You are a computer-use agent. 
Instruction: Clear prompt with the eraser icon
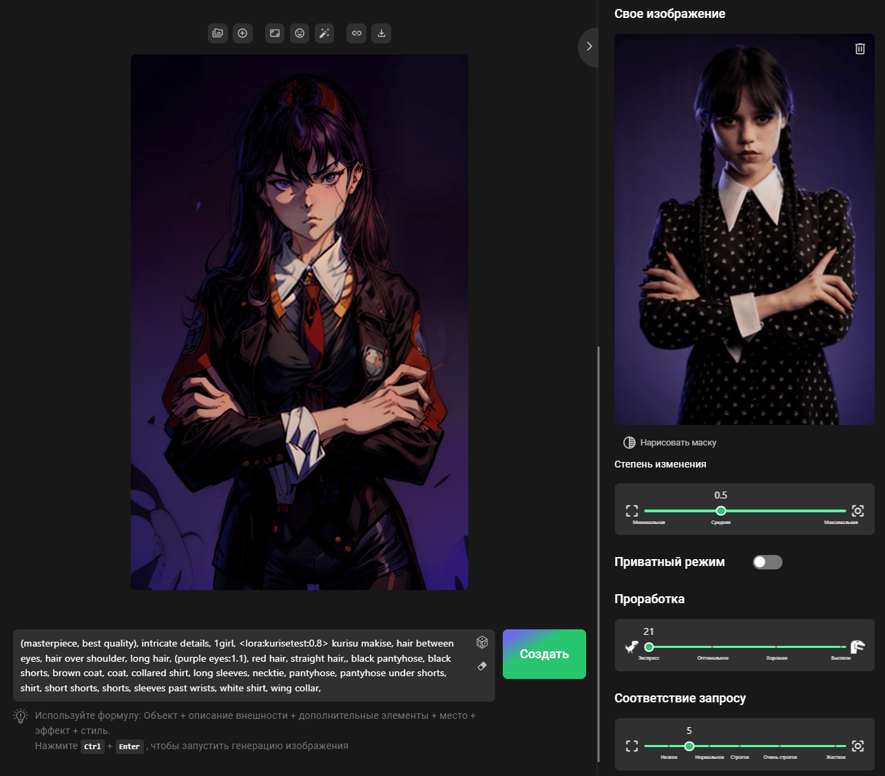pyautogui.click(x=482, y=666)
